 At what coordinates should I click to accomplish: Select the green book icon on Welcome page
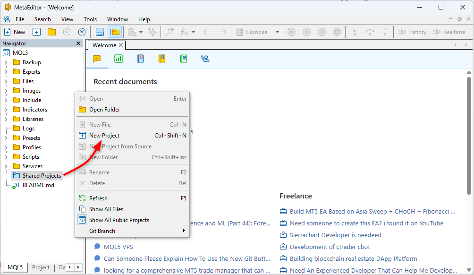(184, 59)
